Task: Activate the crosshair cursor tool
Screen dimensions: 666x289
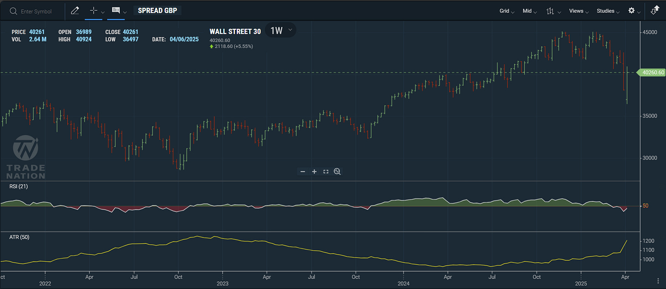Action: tap(93, 11)
